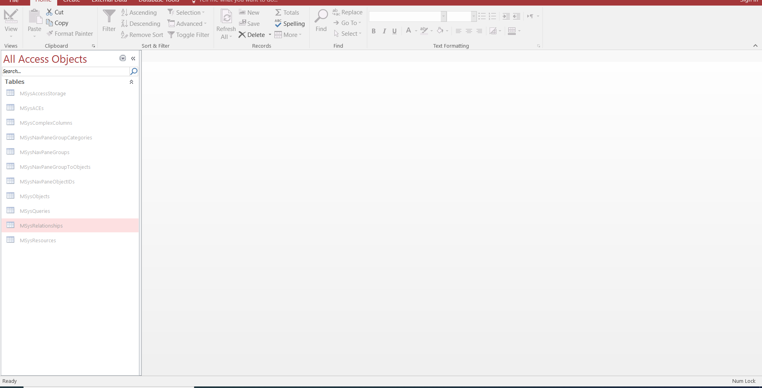The width and height of the screenshot is (762, 388).
Task: Select the MSysAccessStorage table
Action: coord(70,93)
